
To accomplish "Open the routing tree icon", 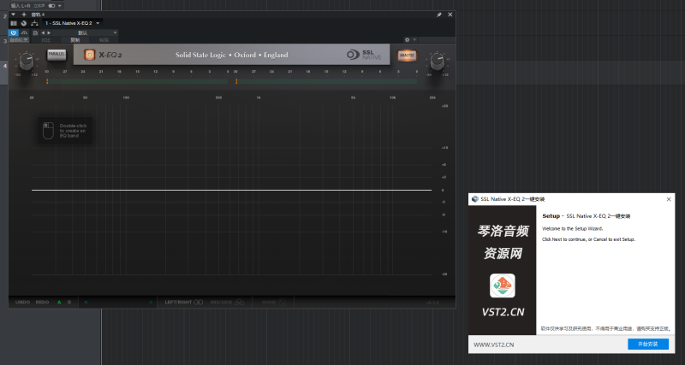I will click(34, 23).
